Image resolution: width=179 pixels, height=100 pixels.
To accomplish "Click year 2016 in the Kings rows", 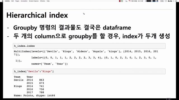I will pyautogui.click(x=30, y=89).
